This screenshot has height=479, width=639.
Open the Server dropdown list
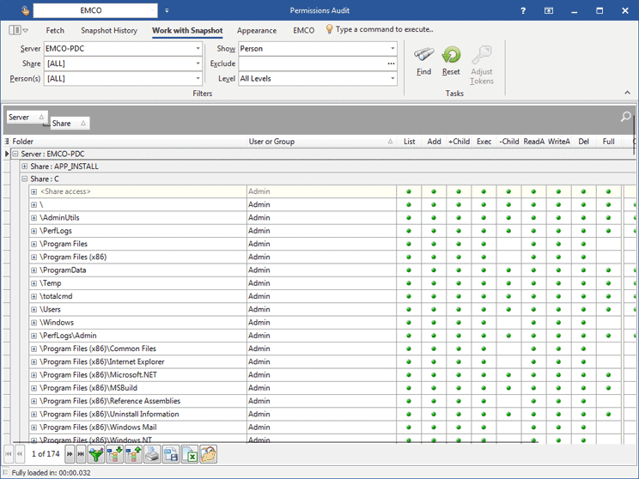click(198, 49)
